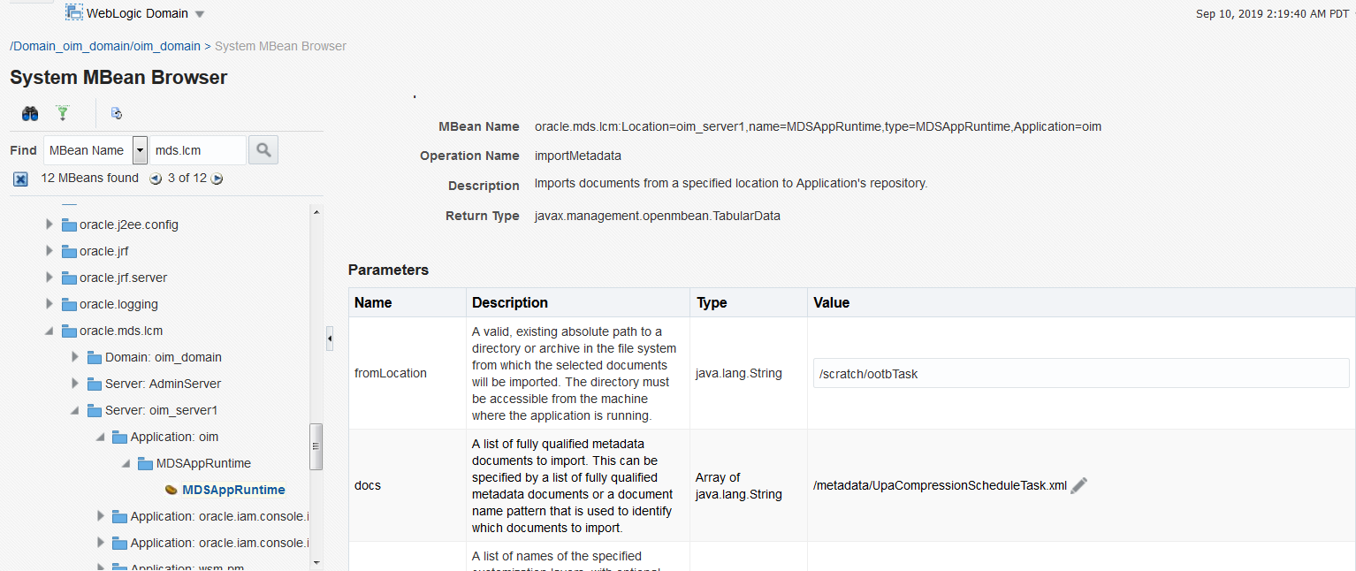Click in the mds.lcm search text field

tap(198, 150)
